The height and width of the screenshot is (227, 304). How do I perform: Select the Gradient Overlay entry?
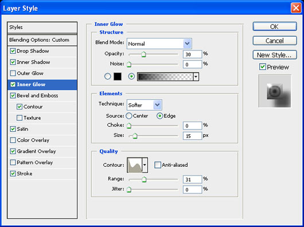coord(36,151)
